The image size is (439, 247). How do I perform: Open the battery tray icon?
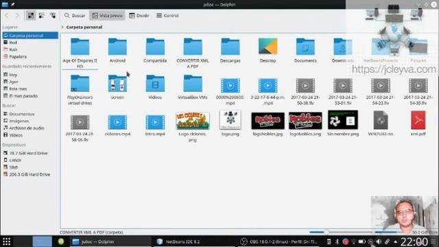pyautogui.click(x=361, y=242)
